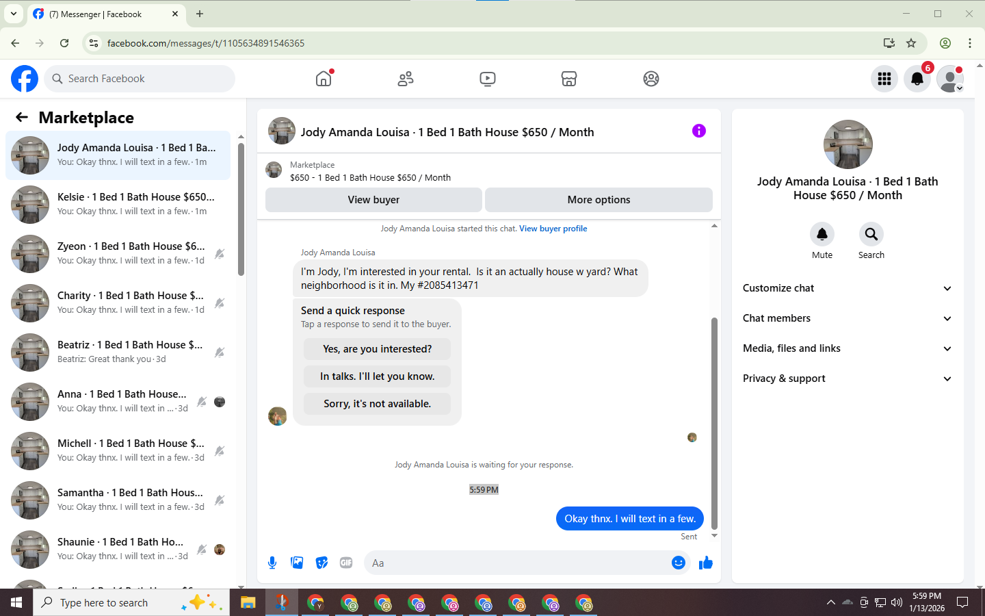
Task: Open Shaunie conversation in list
Action: (x=118, y=550)
